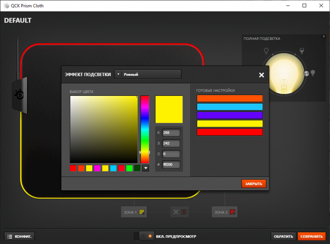330x244 pixels.
Task: Select the orange-red palette swatch
Action: point(81,168)
